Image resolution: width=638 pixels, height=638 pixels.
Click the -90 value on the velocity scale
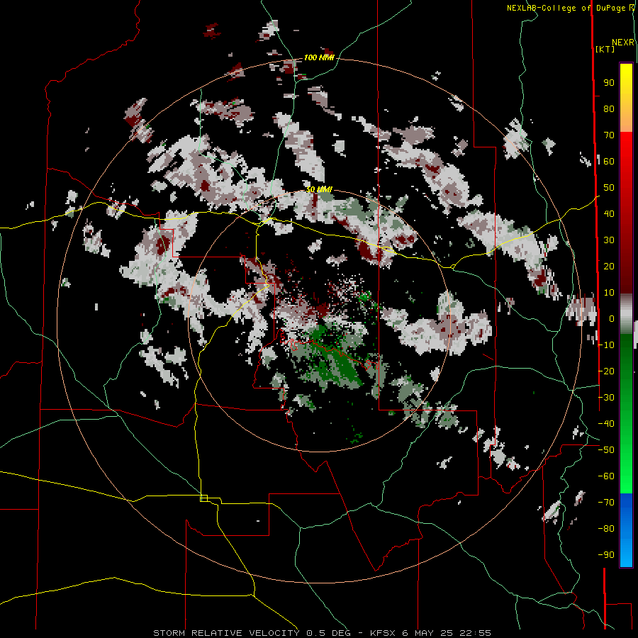(x=606, y=554)
